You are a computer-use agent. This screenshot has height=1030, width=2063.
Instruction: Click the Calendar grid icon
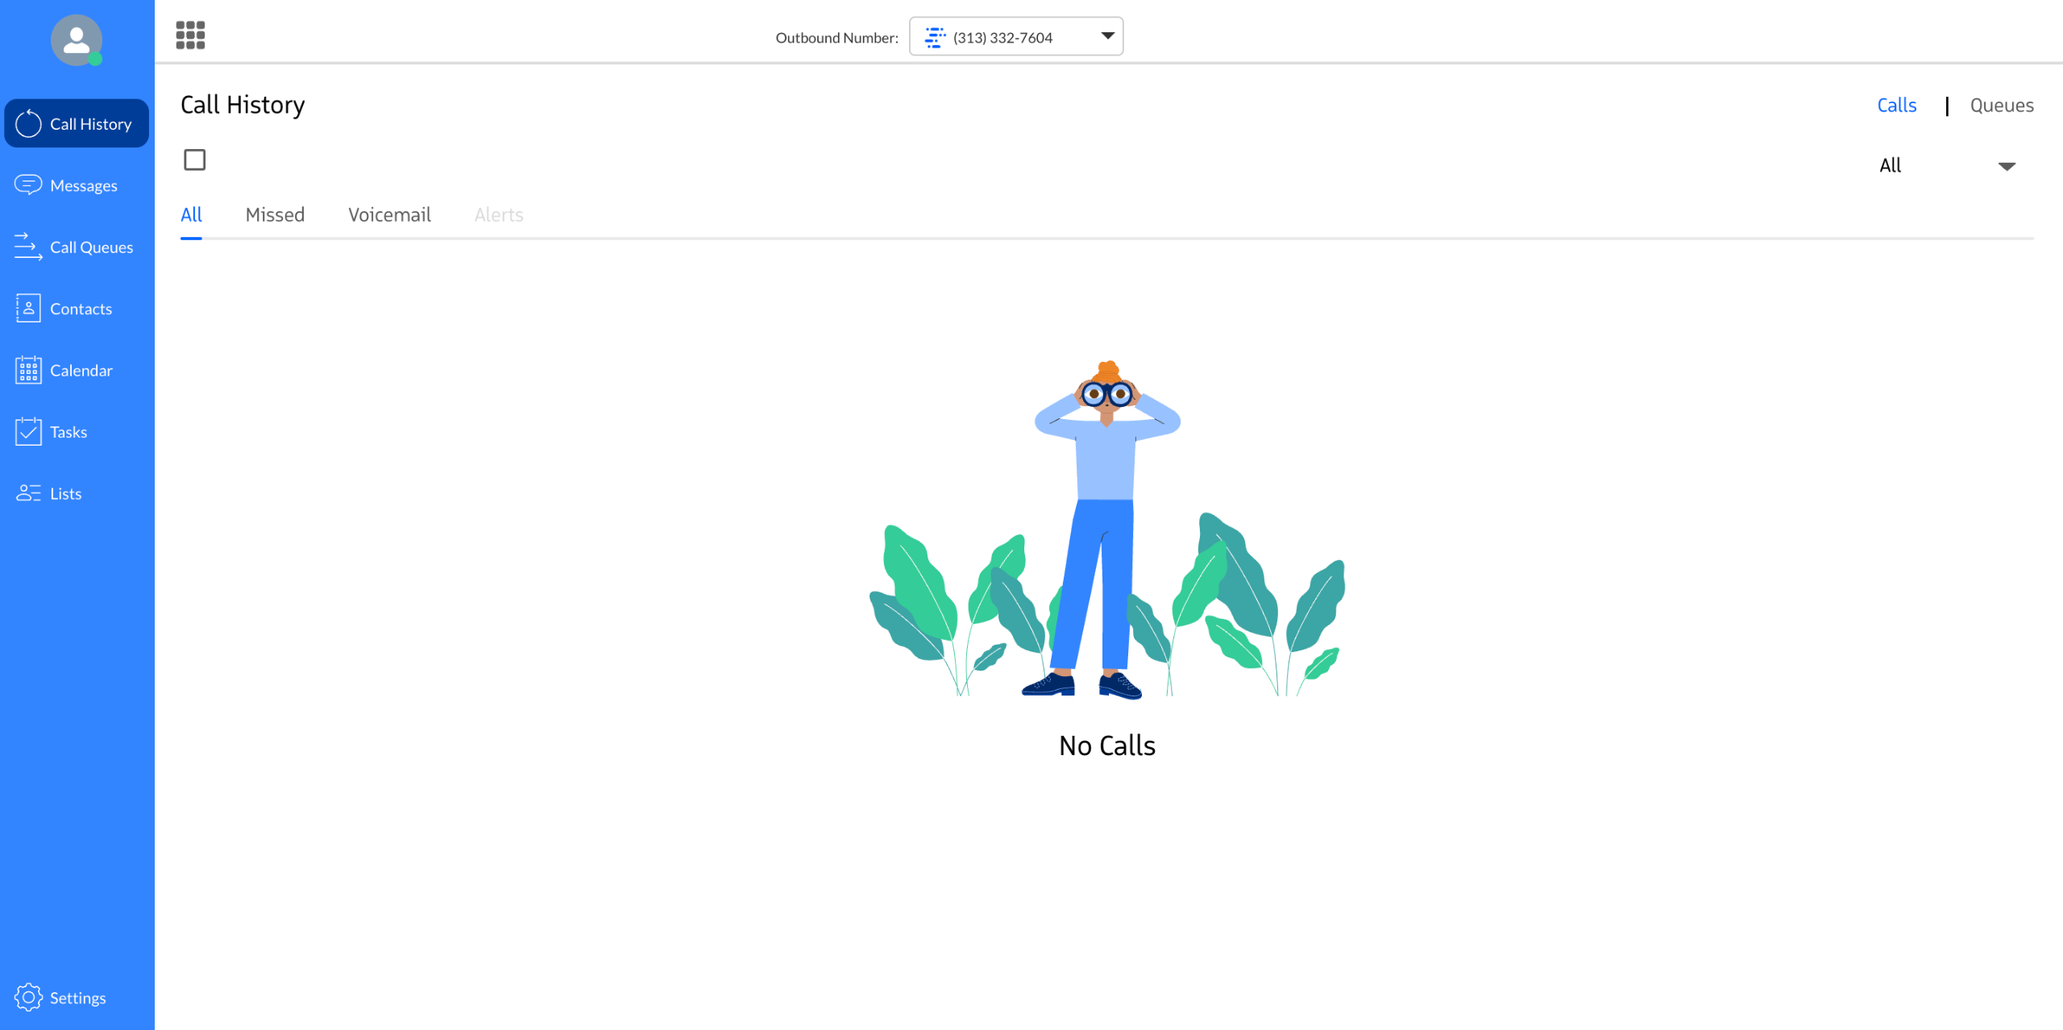[x=28, y=370]
